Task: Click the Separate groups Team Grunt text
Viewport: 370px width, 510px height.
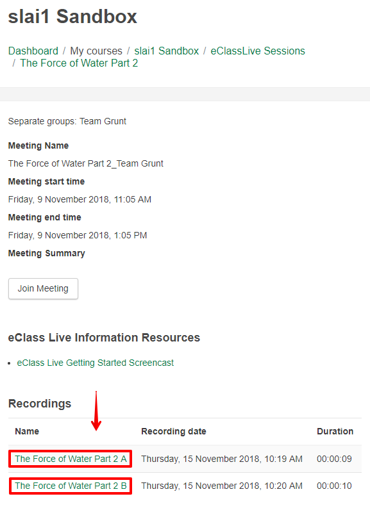Action: pos(67,121)
